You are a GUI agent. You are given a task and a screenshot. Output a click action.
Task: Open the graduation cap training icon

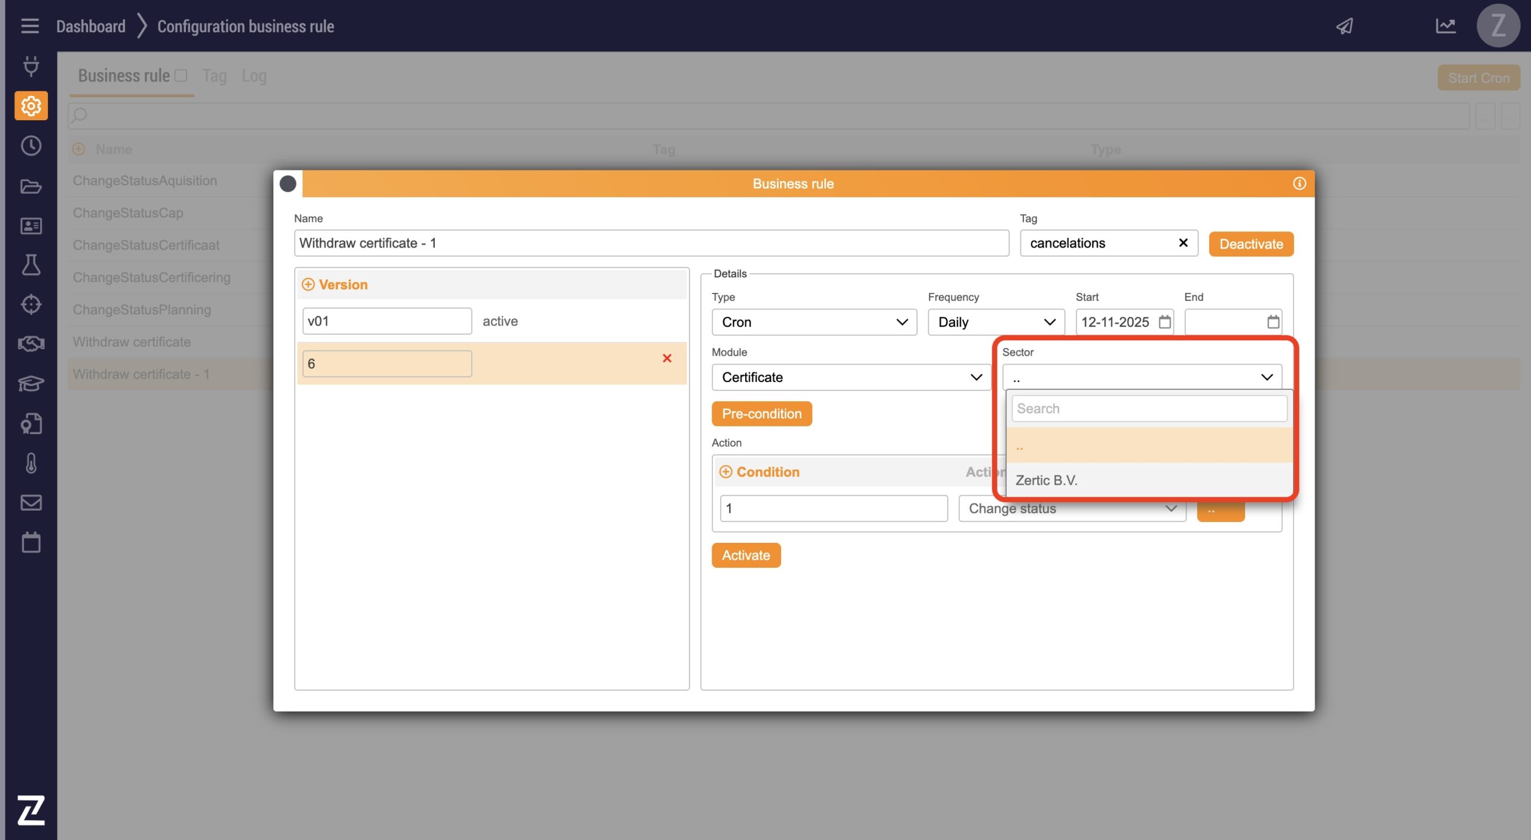[x=31, y=383]
